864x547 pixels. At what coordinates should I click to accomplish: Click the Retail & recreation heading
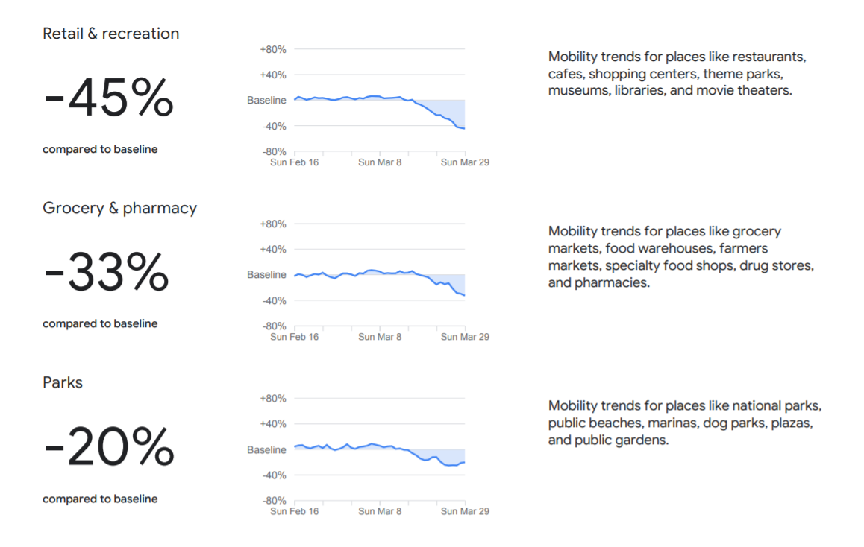pos(111,34)
